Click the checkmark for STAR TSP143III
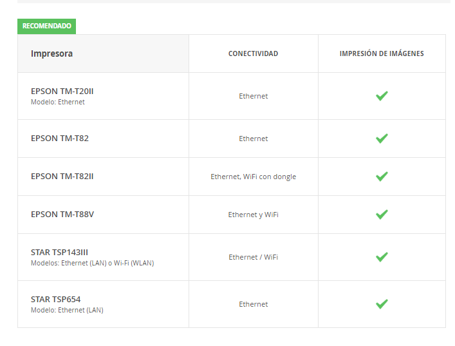The width and height of the screenshot is (455, 346). point(382,257)
